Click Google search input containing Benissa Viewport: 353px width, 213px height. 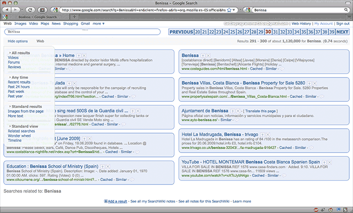pos(82,32)
